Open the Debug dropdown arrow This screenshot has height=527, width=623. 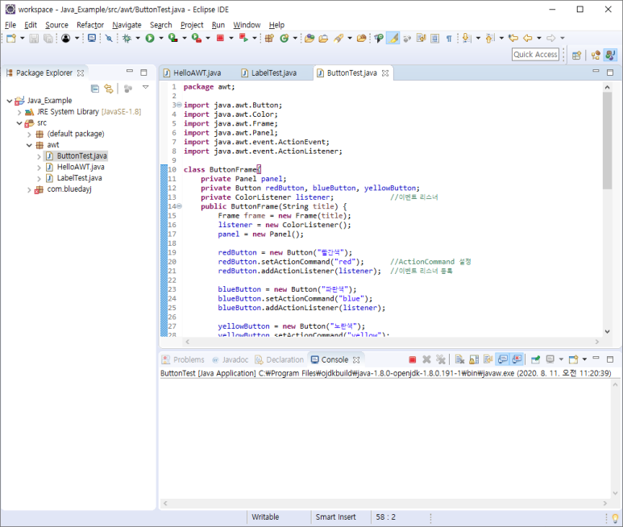tap(138, 38)
